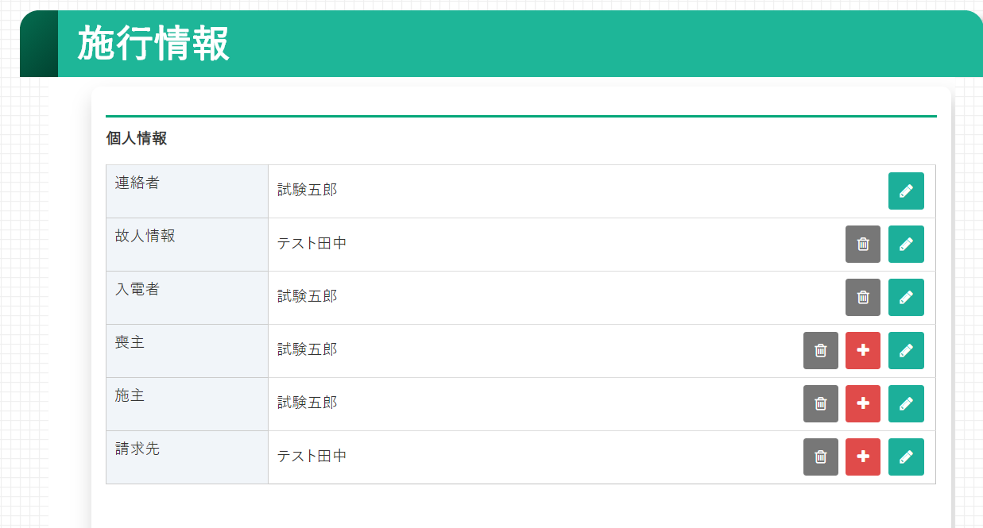
Task: Delete the 入電者 entry with trash icon
Action: [863, 298]
